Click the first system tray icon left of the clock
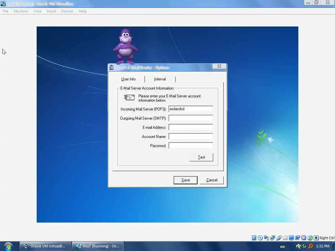The width and height of the screenshot is (335, 251). pos(298,246)
